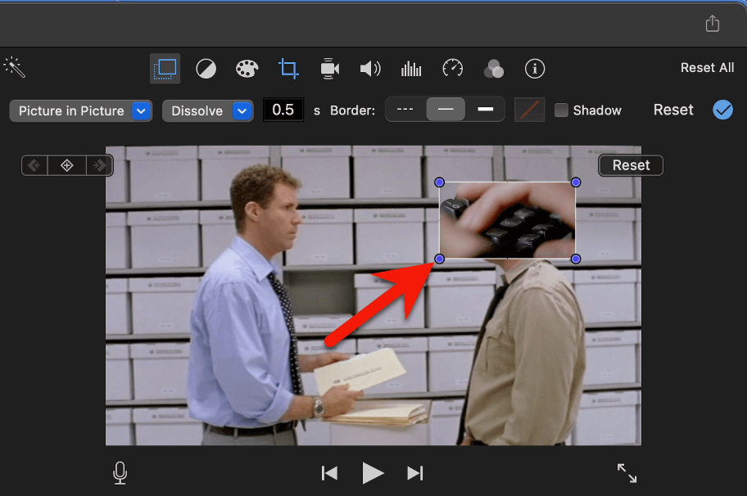Select the medium border style
This screenshot has width=747, height=496.
pos(446,109)
